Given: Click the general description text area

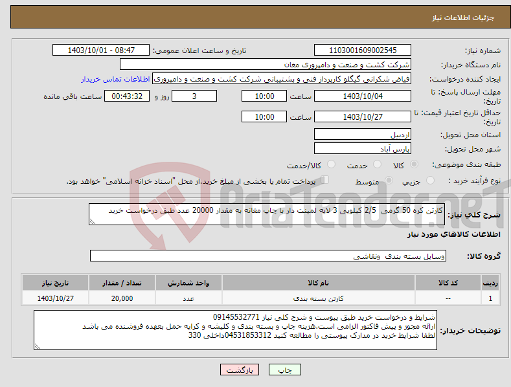Looking at the screenshot, I should [x=267, y=214].
